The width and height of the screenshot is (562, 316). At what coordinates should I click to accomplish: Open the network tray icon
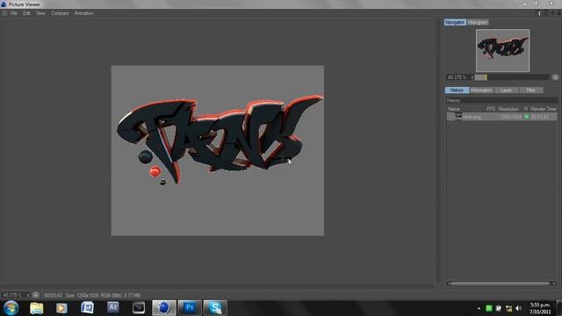point(508,308)
